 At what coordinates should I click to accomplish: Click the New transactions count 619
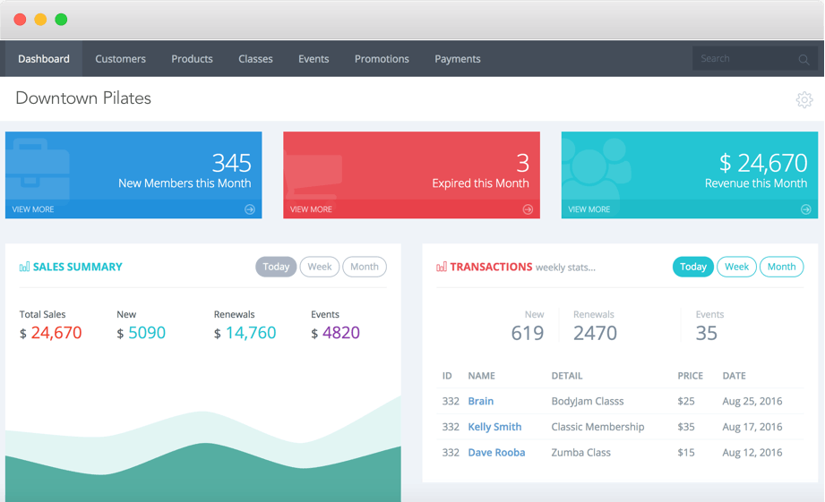click(528, 333)
